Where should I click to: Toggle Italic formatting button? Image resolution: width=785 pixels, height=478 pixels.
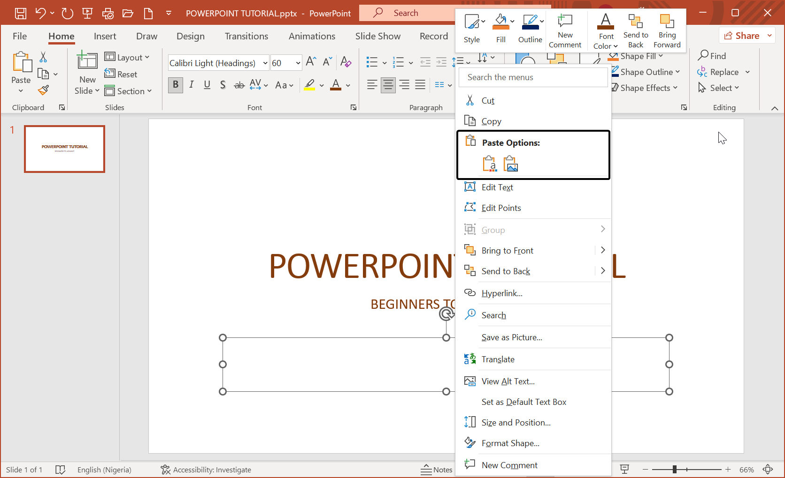tap(192, 85)
